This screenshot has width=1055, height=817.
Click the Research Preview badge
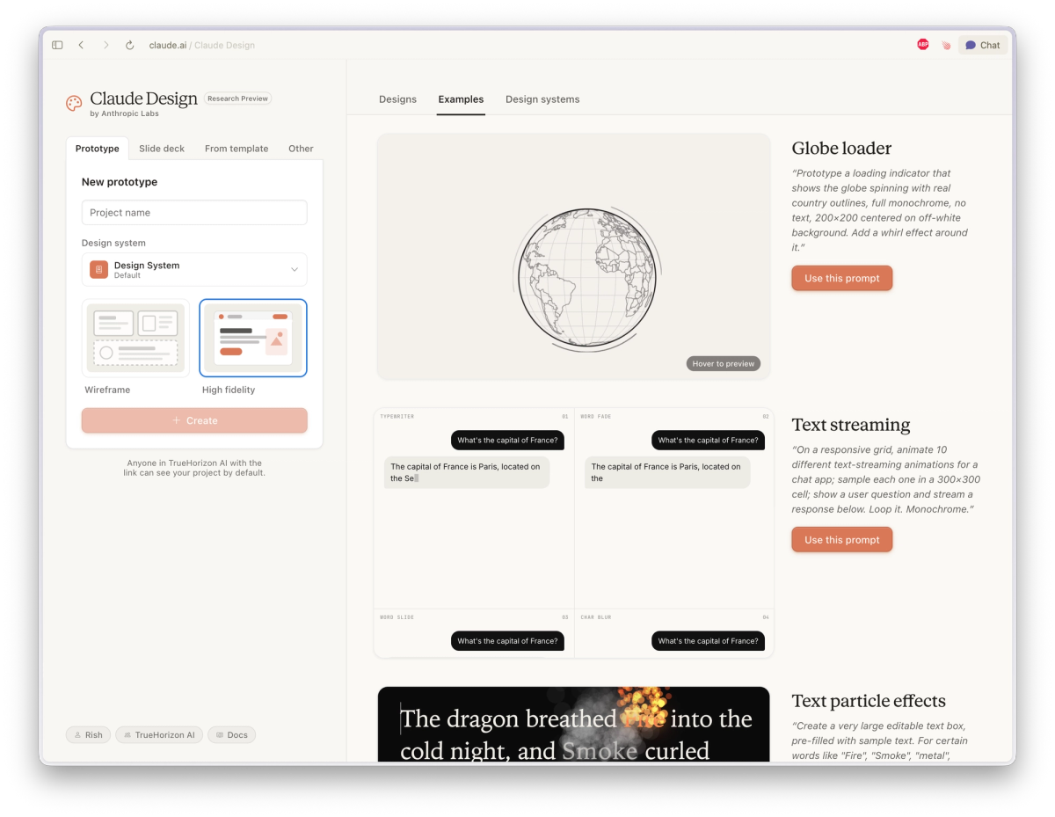(237, 98)
